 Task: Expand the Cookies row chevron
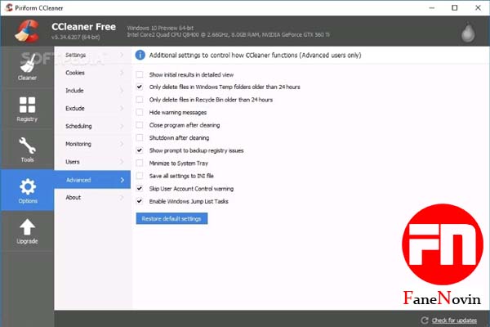click(122, 73)
